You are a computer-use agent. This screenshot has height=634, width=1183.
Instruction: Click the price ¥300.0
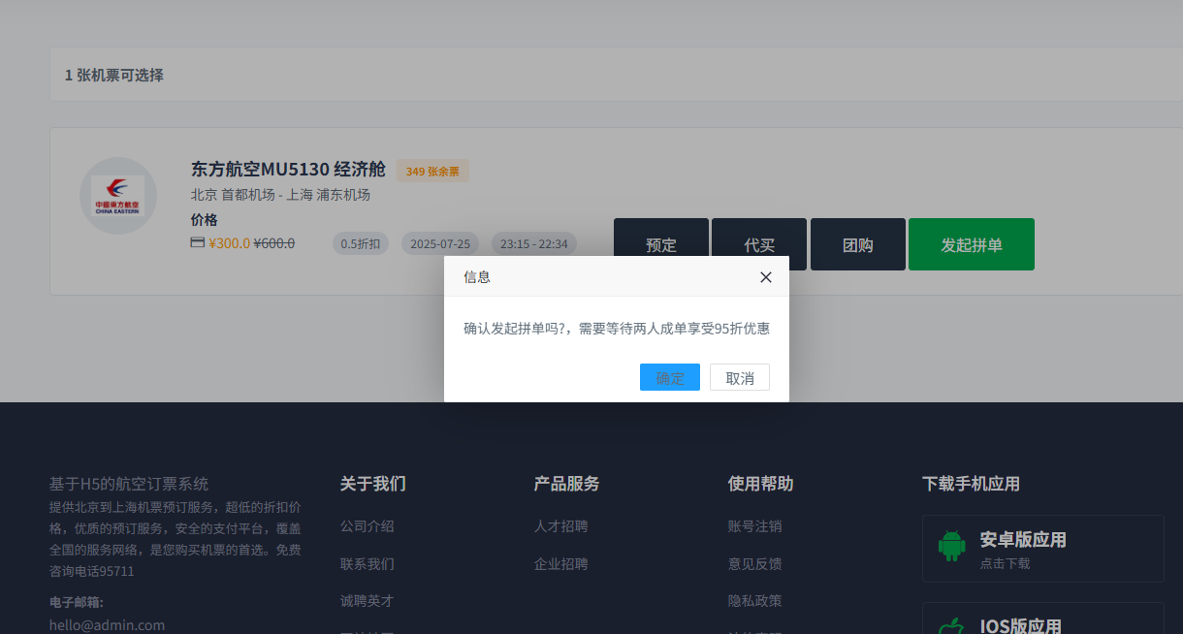tap(229, 243)
